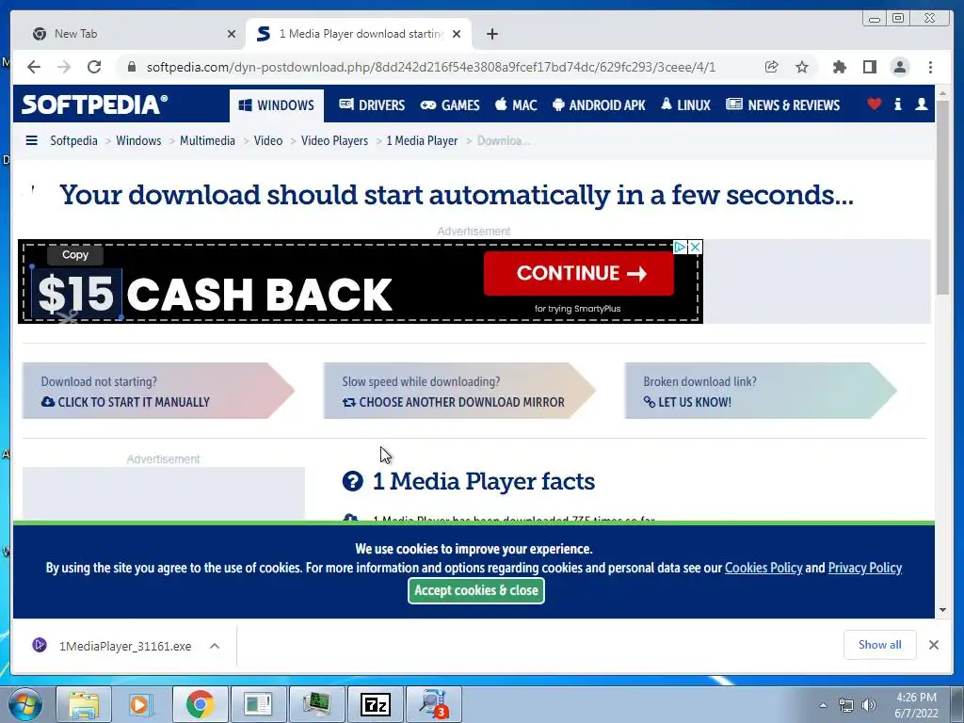Expand options for 1MediaPlayer download item

click(x=215, y=646)
